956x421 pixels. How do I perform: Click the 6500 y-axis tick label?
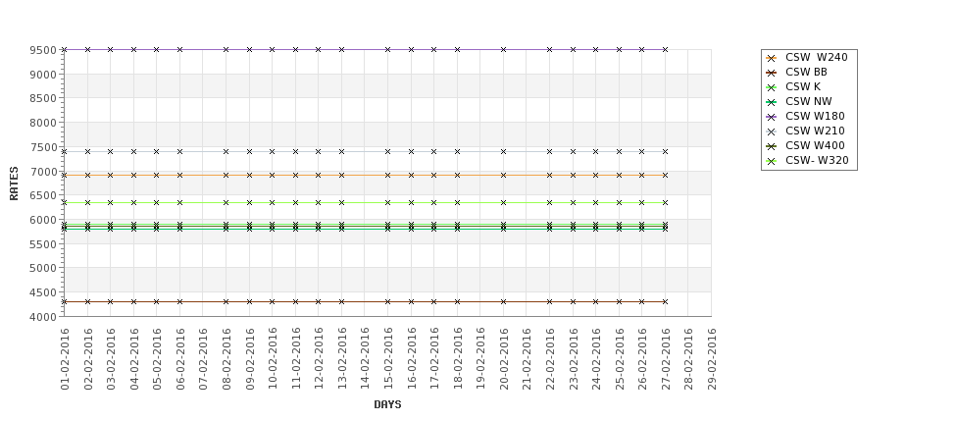(x=43, y=195)
